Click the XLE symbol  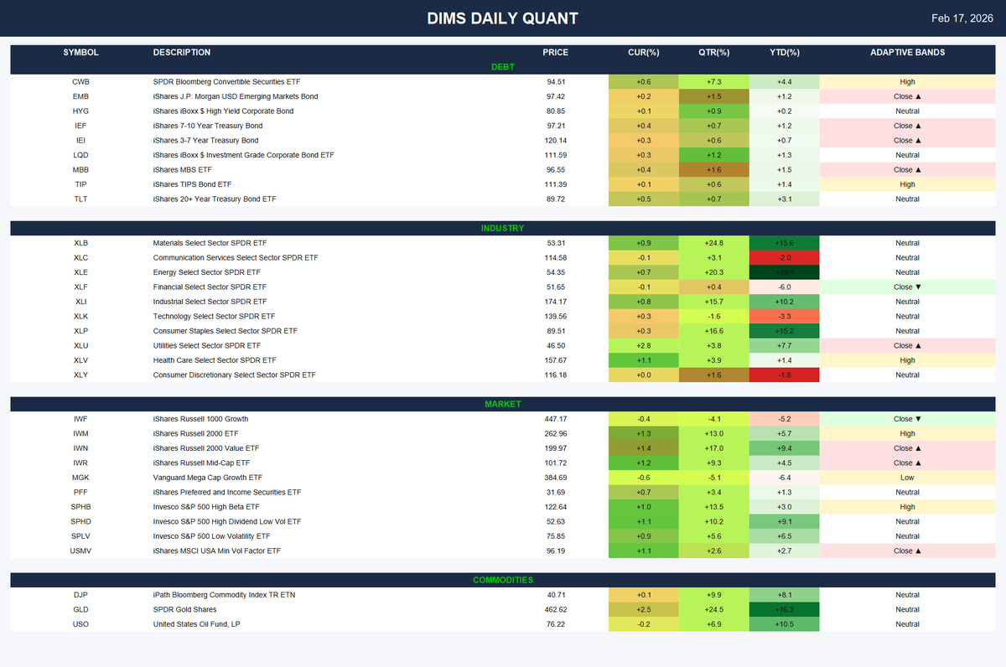click(x=81, y=272)
